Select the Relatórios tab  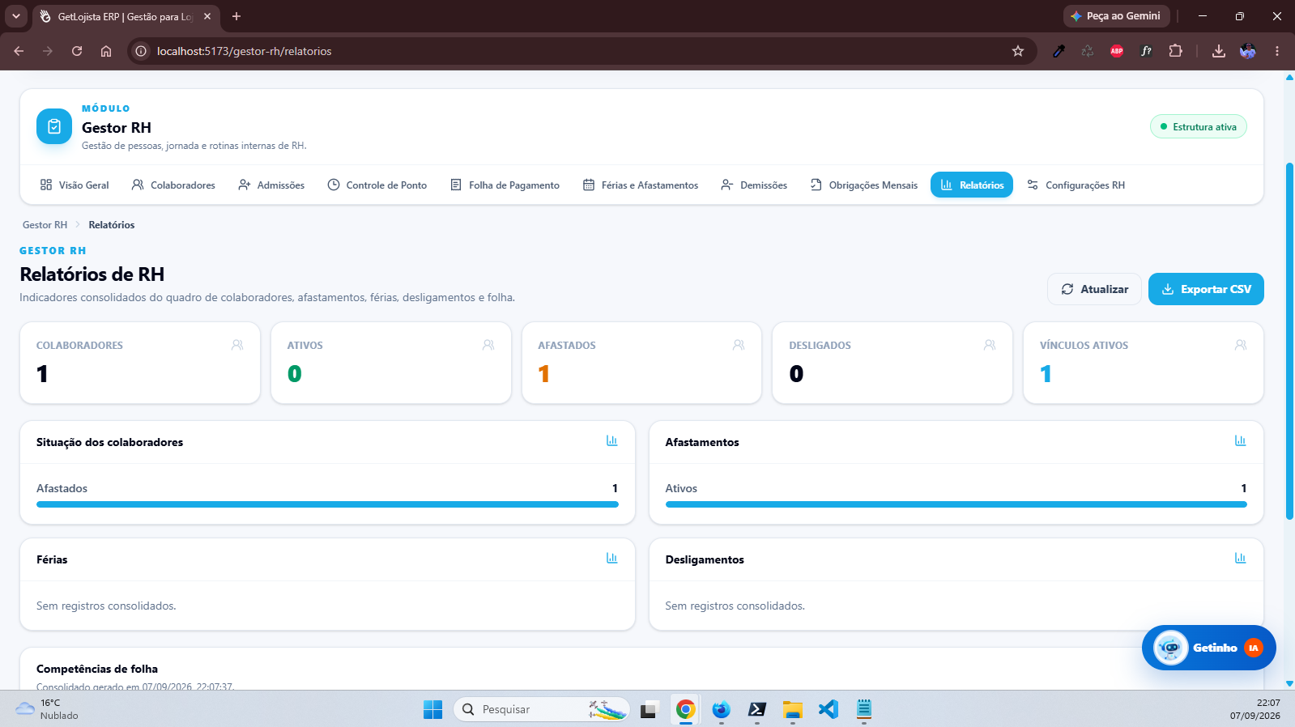click(972, 185)
